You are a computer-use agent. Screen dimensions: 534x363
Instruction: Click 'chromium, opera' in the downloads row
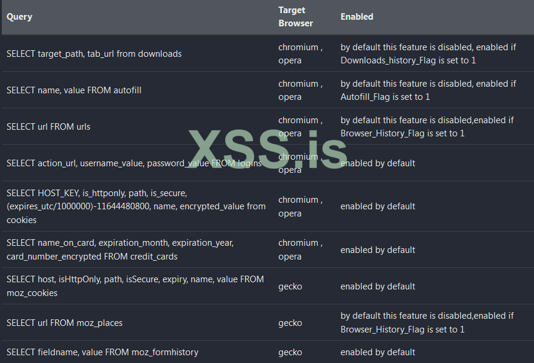tap(300, 54)
